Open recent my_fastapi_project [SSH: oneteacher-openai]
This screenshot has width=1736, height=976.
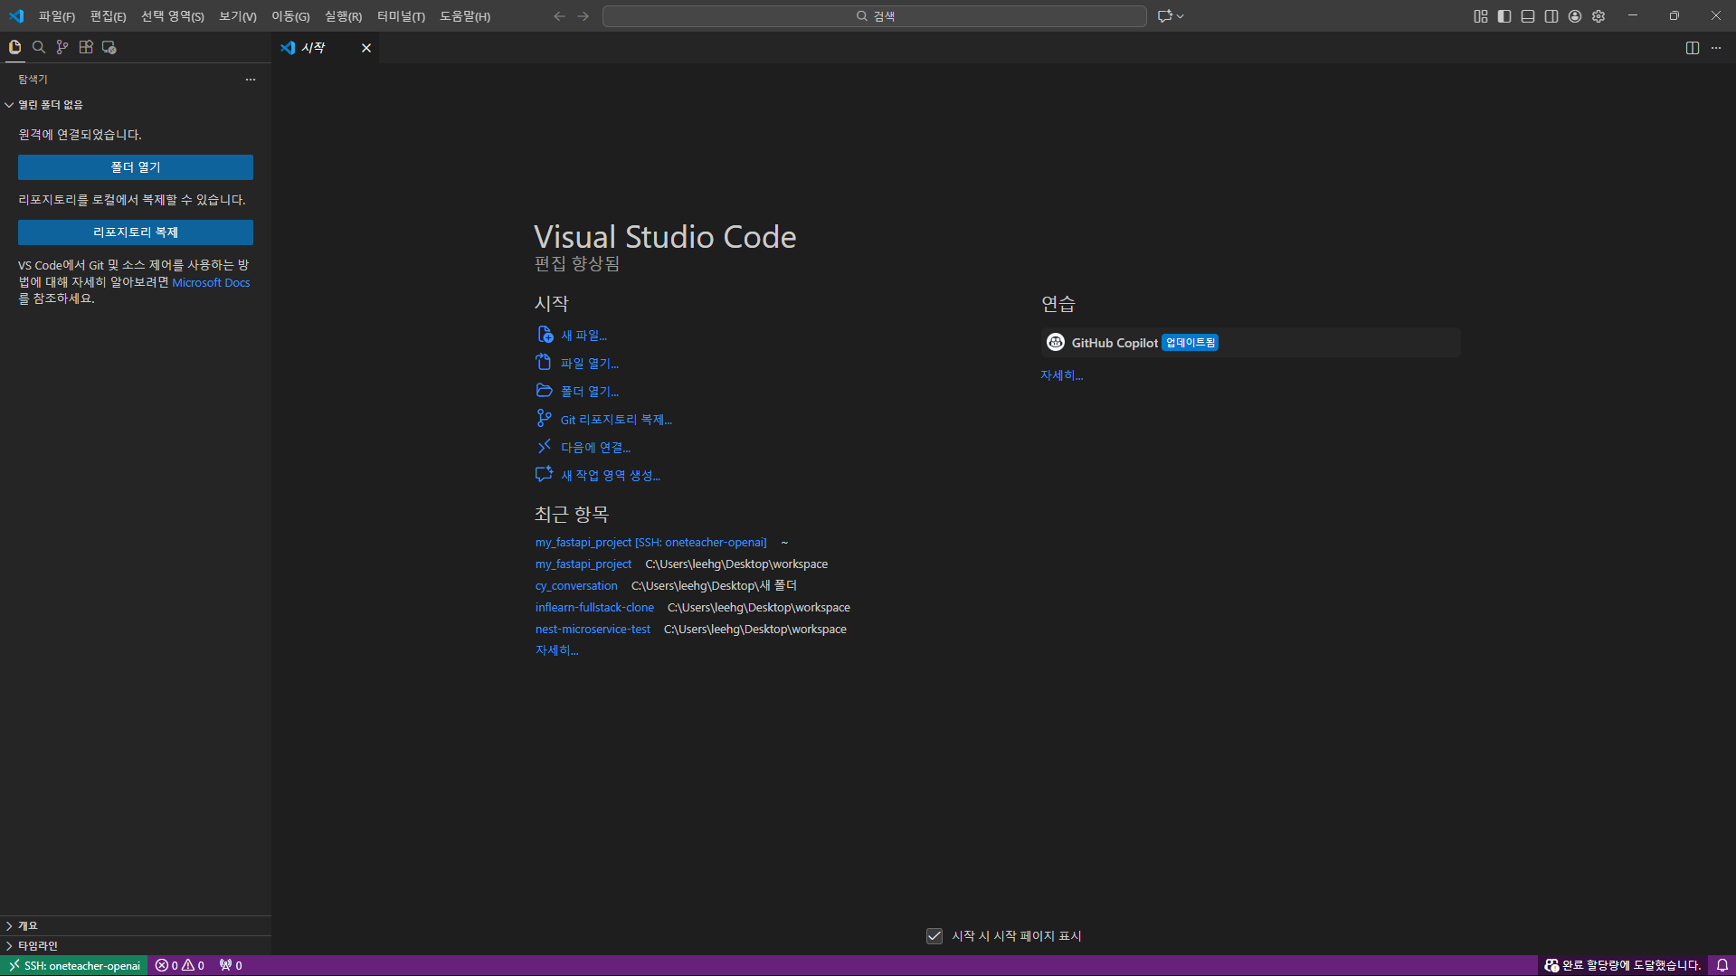pos(650,542)
